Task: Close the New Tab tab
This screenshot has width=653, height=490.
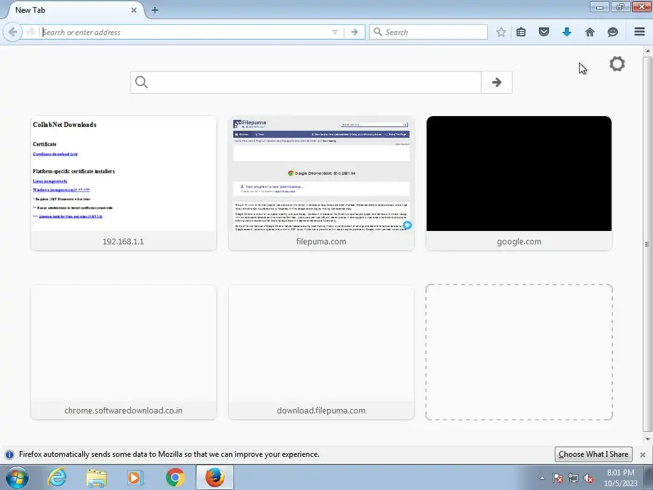Action: click(134, 10)
